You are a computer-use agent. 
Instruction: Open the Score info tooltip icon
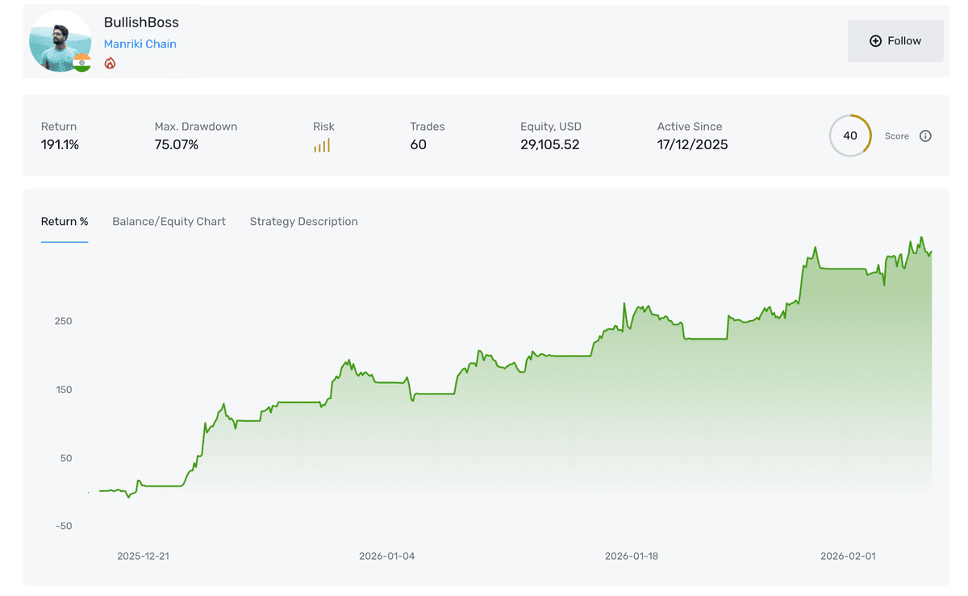[x=925, y=135]
